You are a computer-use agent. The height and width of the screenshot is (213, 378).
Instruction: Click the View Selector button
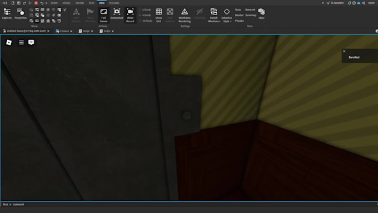pyautogui.click(x=76, y=15)
